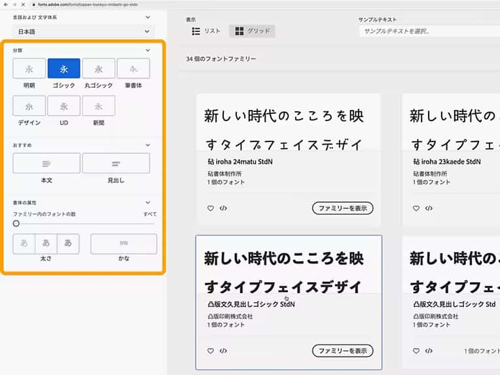This screenshot has height=375, width=500.
Task: Open web code icon for 砧 iroha 24matu StdN
Action: [x=223, y=208]
